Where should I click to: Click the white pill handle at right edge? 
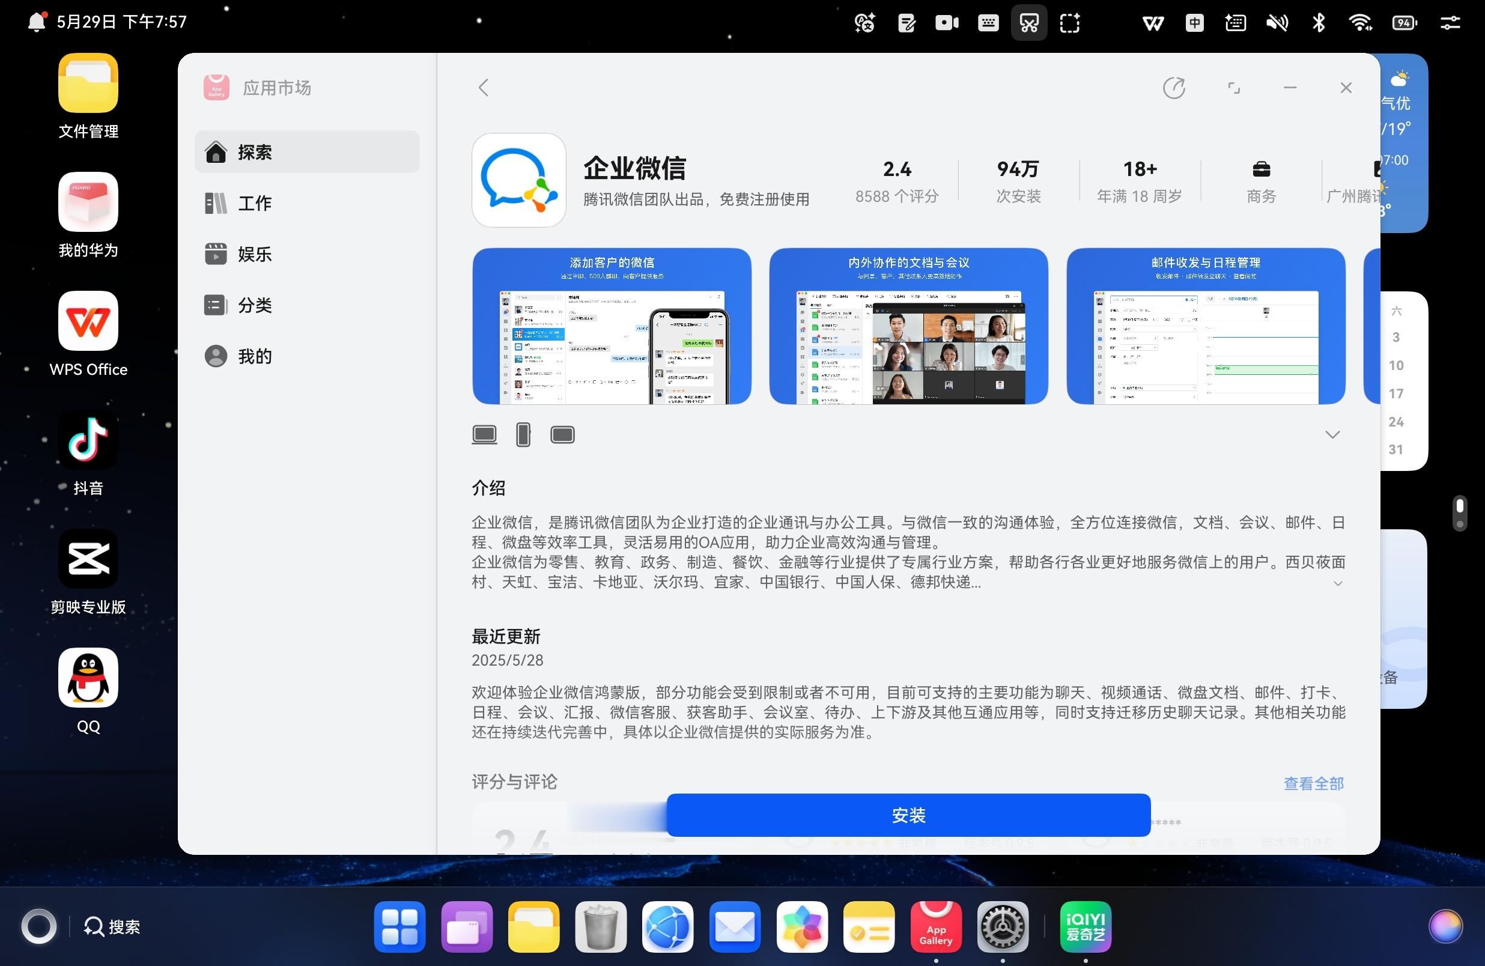[1459, 514]
